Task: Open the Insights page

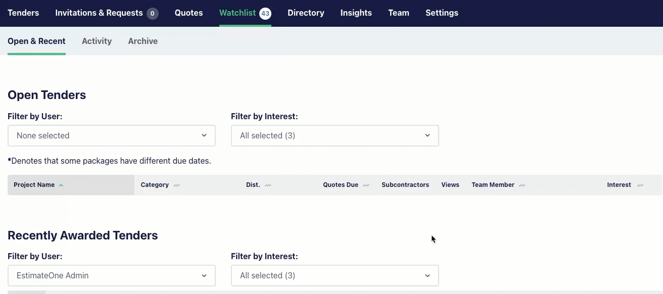Action: pyautogui.click(x=356, y=13)
